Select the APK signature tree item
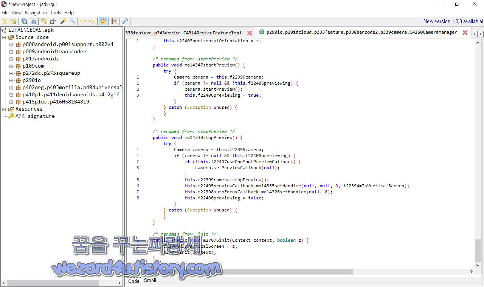Screen dimensions: 484x287 [x=35, y=116]
